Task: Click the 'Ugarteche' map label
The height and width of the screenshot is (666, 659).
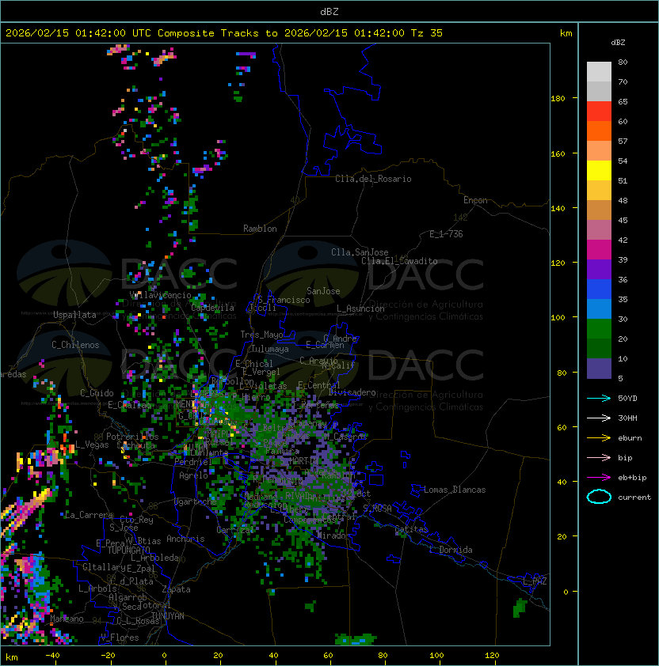Action: [196, 501]
